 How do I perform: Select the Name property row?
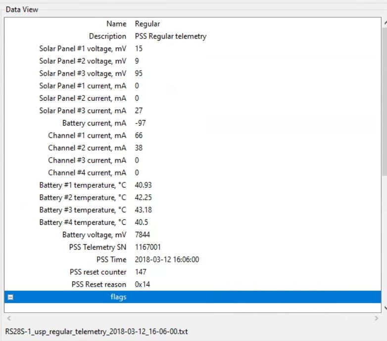pos(116,24)
